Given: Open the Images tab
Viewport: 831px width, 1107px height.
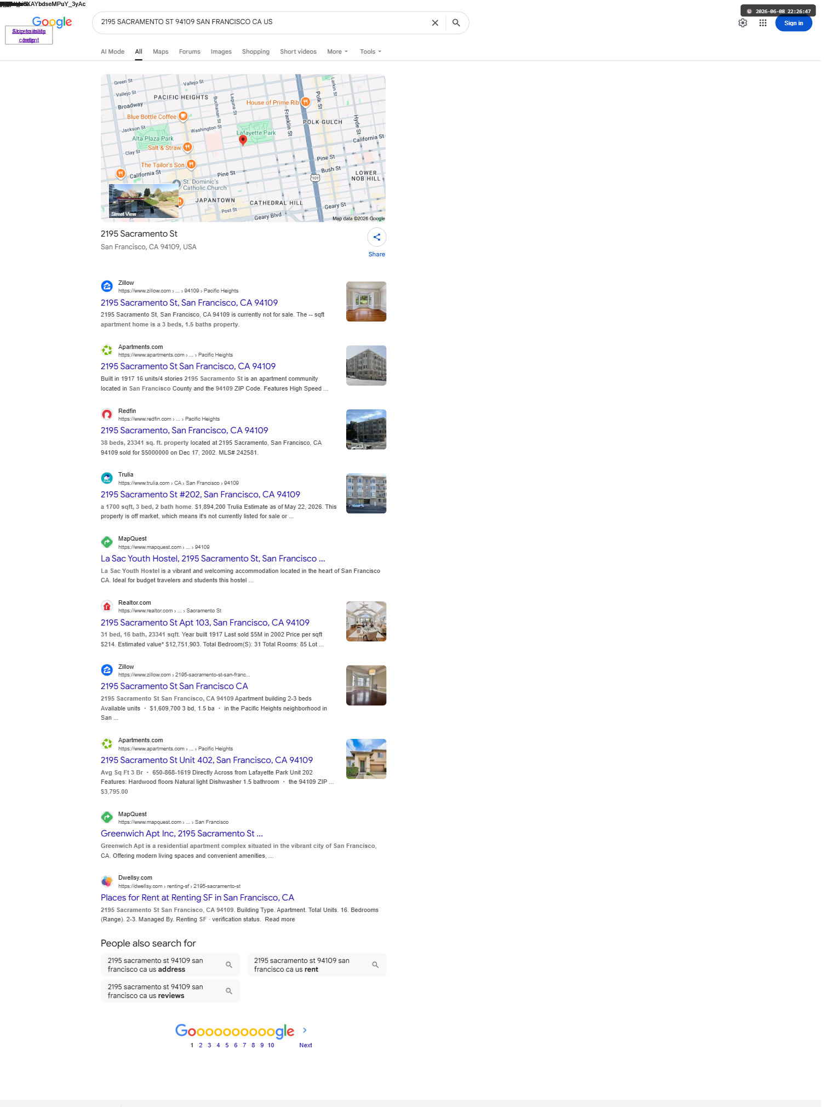Looking at the screenshot, I should click(x=221, y=51).
